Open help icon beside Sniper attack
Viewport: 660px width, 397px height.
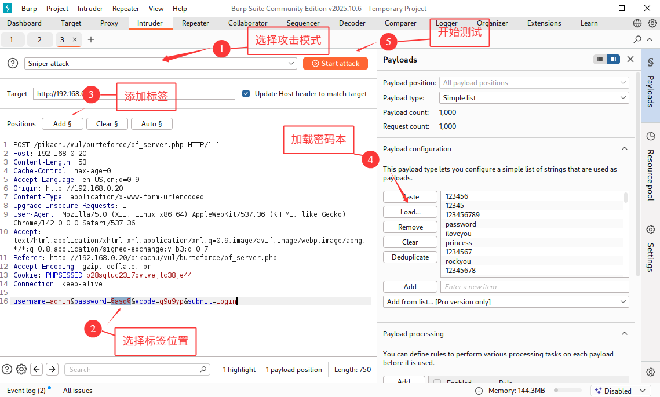(x=13, y=64)
